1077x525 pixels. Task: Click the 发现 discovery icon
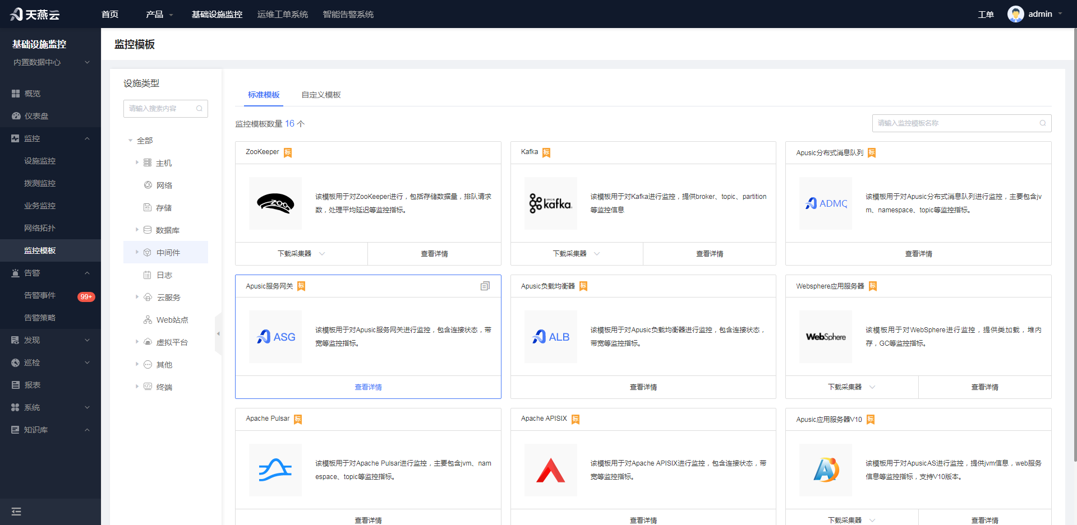click(x=16, y=340)
